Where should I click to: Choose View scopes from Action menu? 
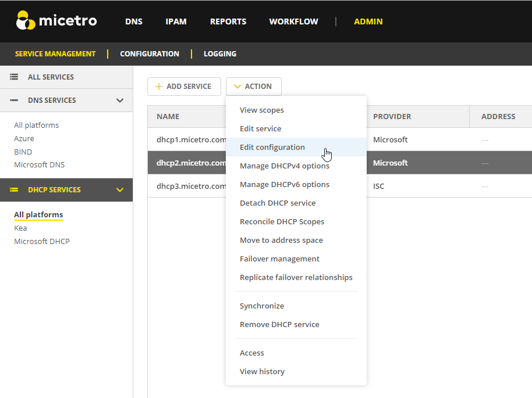296,110
